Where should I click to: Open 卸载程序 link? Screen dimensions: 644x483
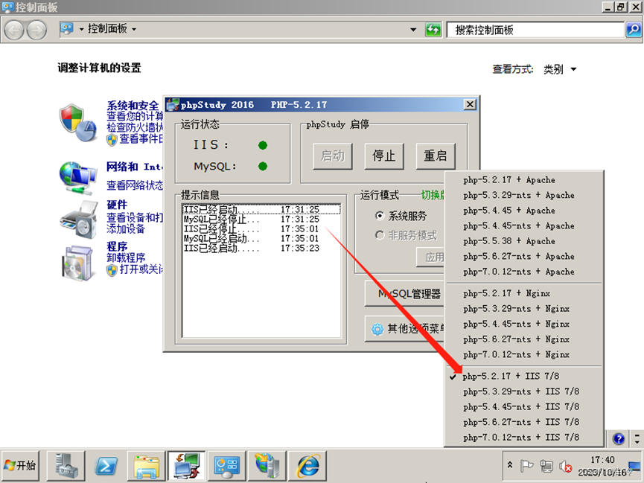(126, 258)
